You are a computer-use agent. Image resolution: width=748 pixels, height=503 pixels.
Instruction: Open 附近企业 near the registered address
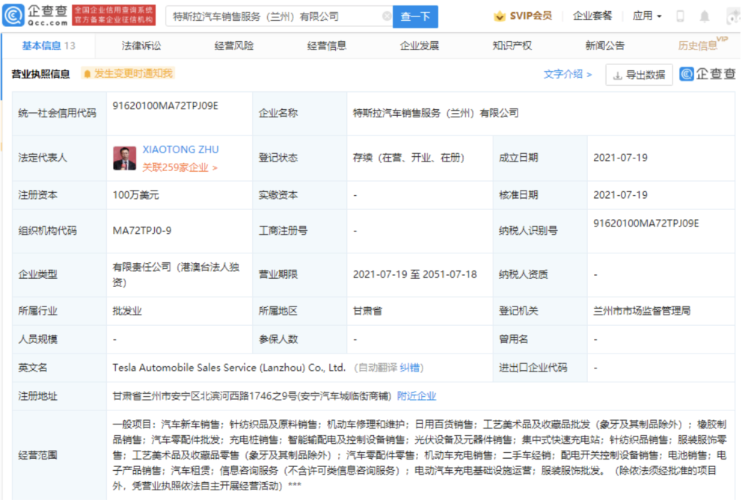pyautogui.click(x=417, y=395)
